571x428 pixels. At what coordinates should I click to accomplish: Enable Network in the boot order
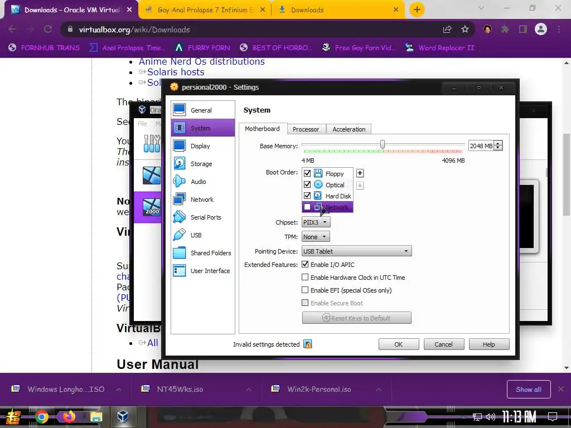click(x=307, y=207)
